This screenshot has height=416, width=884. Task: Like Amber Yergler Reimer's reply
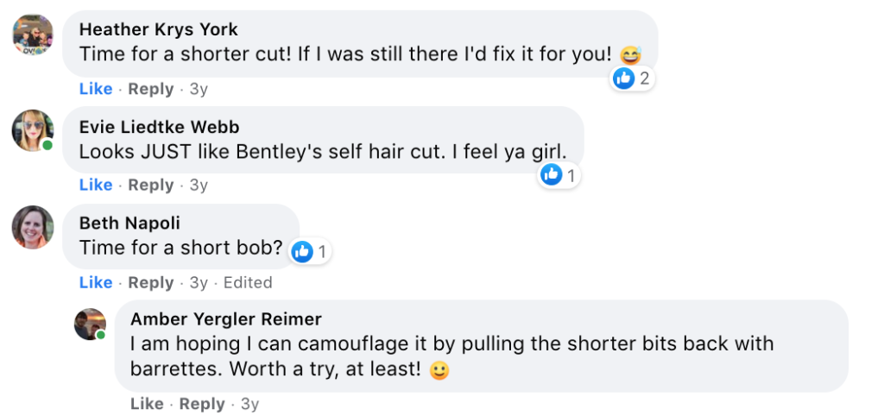point(147,404)
